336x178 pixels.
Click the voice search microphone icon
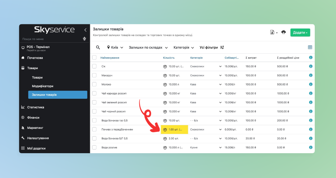pos(85,39)
